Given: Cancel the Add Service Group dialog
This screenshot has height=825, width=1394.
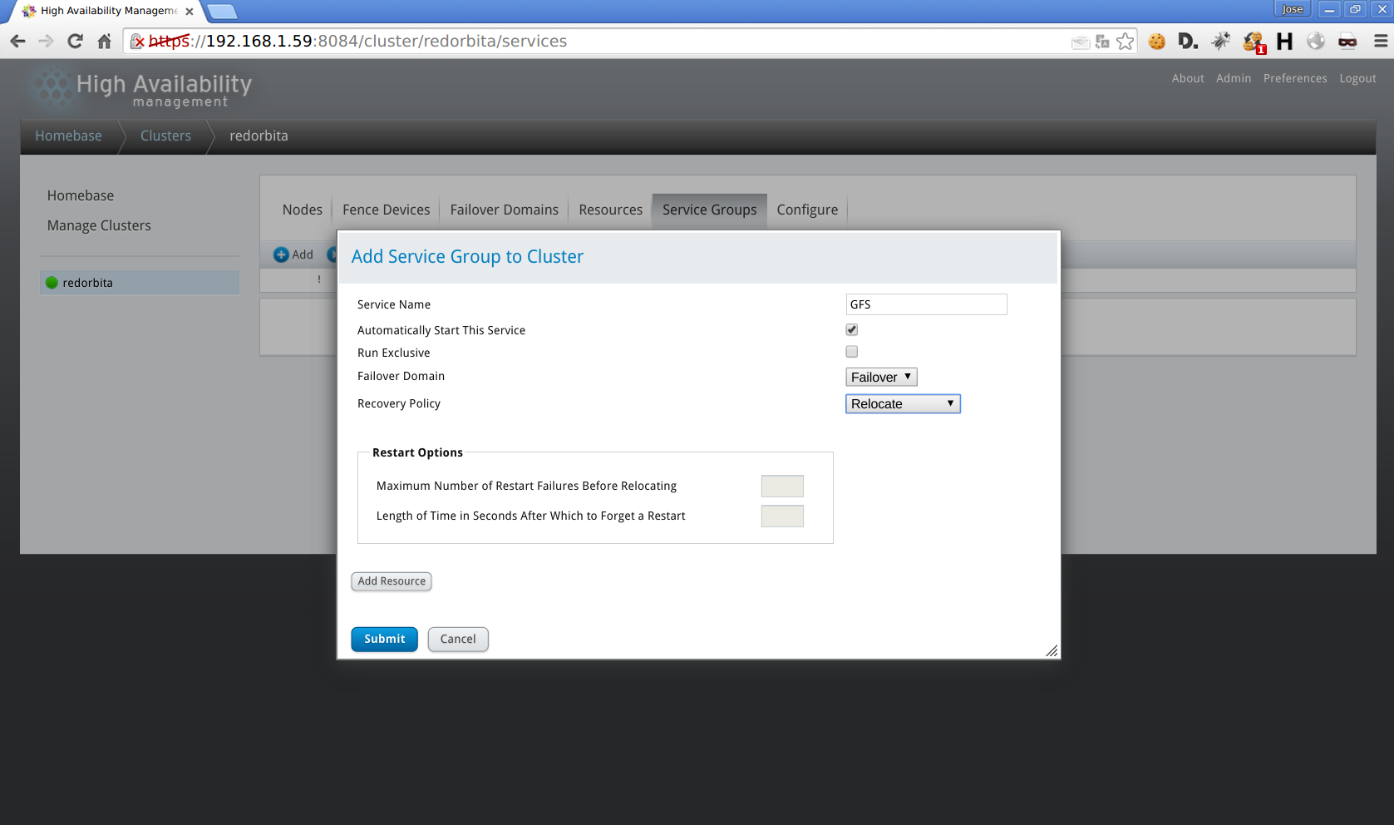Looking at the screenshot, I should 458,639.
